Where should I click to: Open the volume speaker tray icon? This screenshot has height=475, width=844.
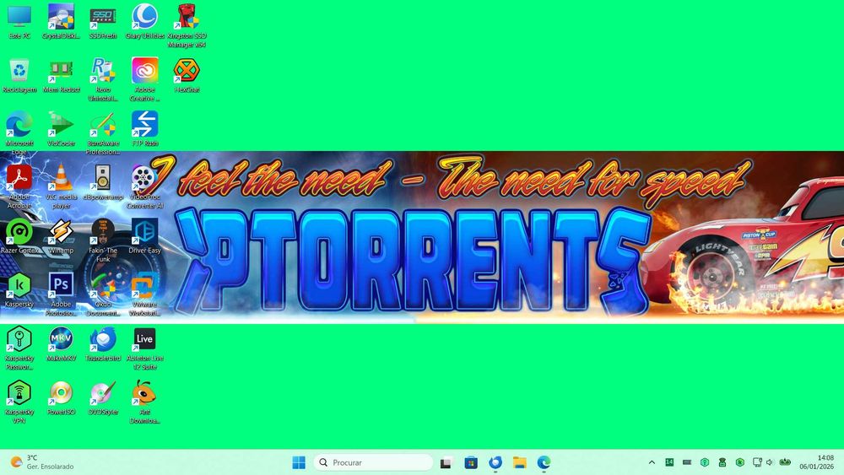point(769,462)
